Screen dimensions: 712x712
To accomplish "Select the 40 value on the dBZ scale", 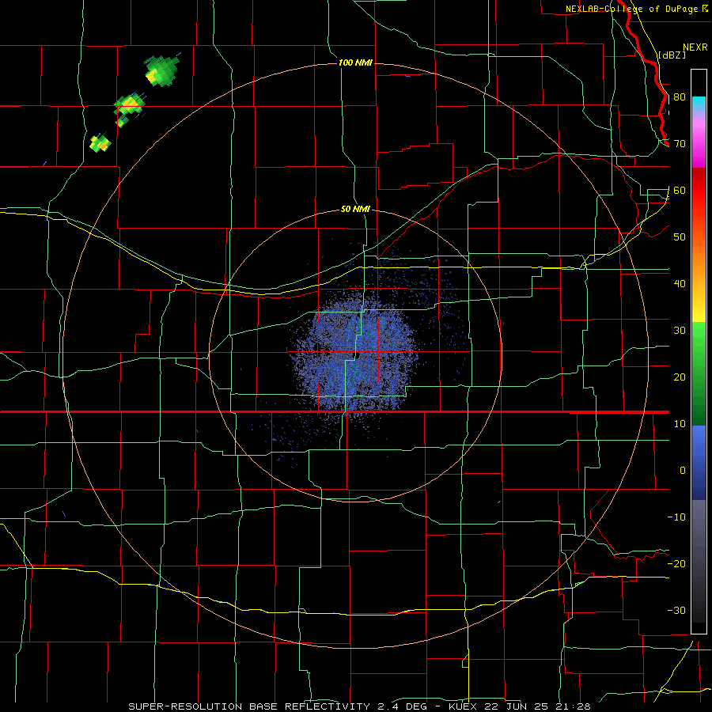I will point(680,284).
